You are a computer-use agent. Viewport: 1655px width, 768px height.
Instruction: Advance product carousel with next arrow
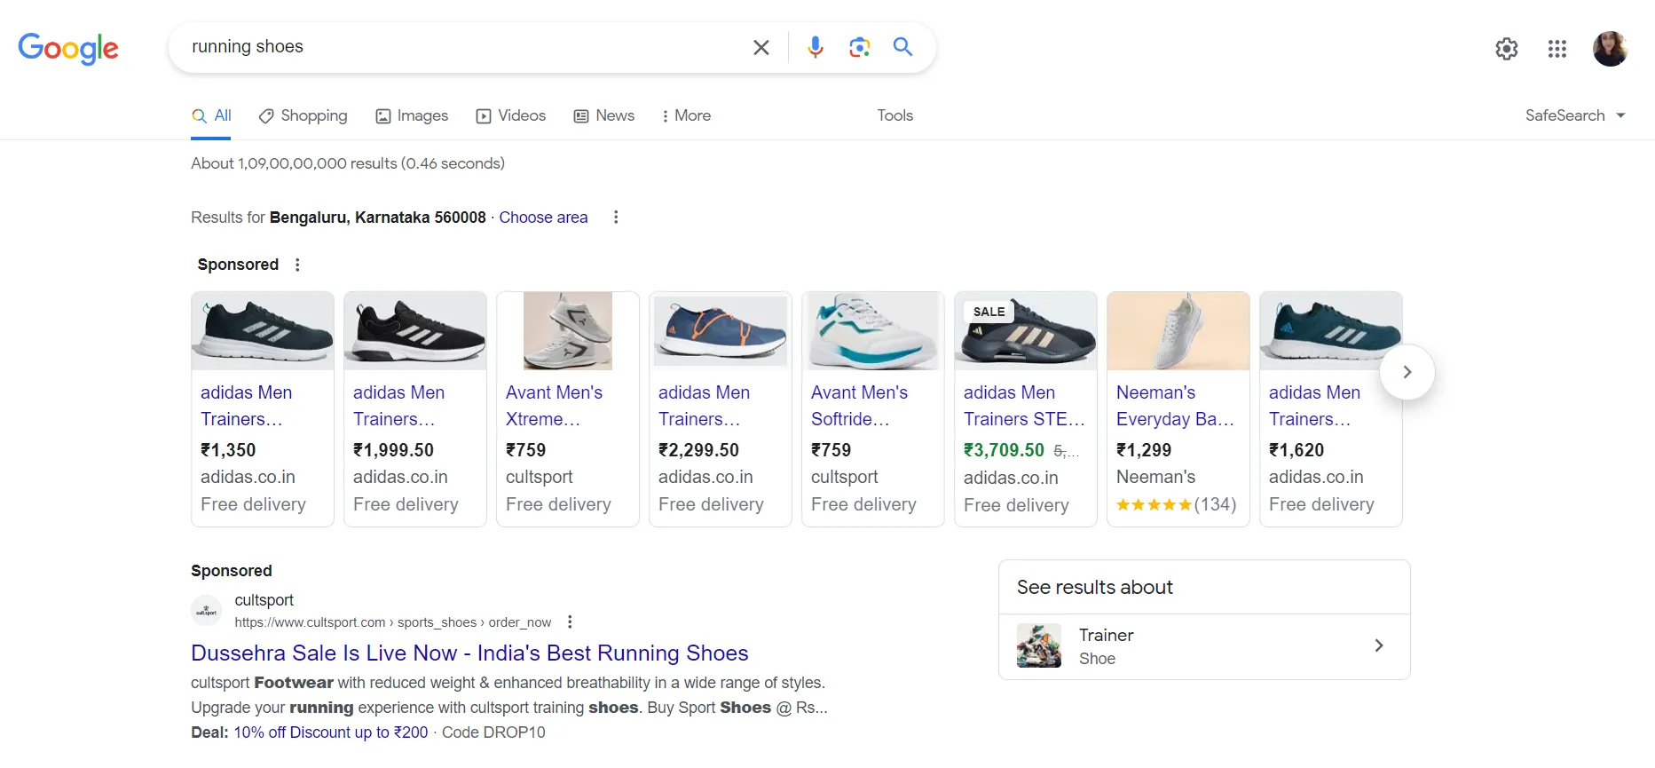(1407, 372)
